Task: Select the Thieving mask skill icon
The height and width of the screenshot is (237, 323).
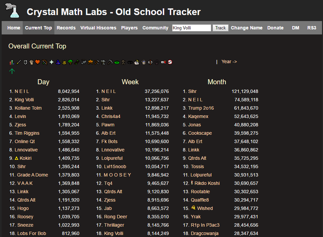Action: click(x=130, y=62)
